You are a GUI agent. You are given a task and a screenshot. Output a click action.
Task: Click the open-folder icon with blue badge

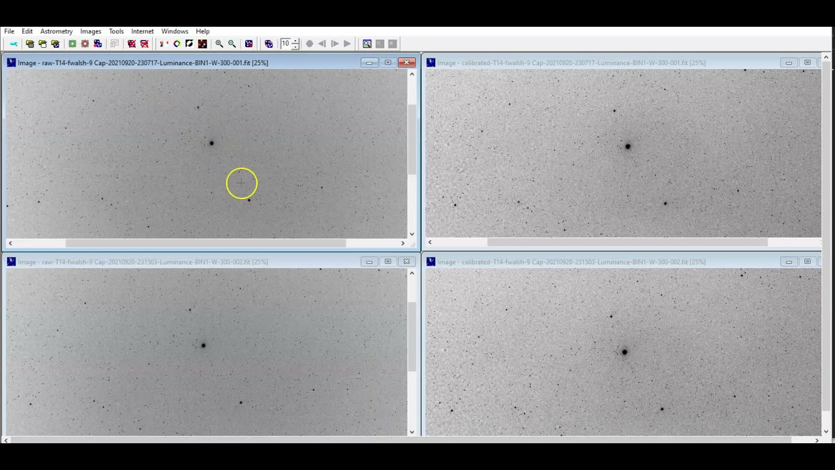point(55,44)
